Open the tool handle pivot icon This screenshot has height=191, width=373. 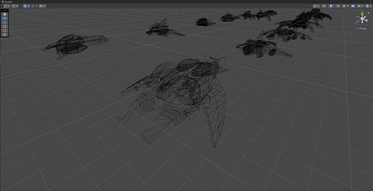pos(5,6)
